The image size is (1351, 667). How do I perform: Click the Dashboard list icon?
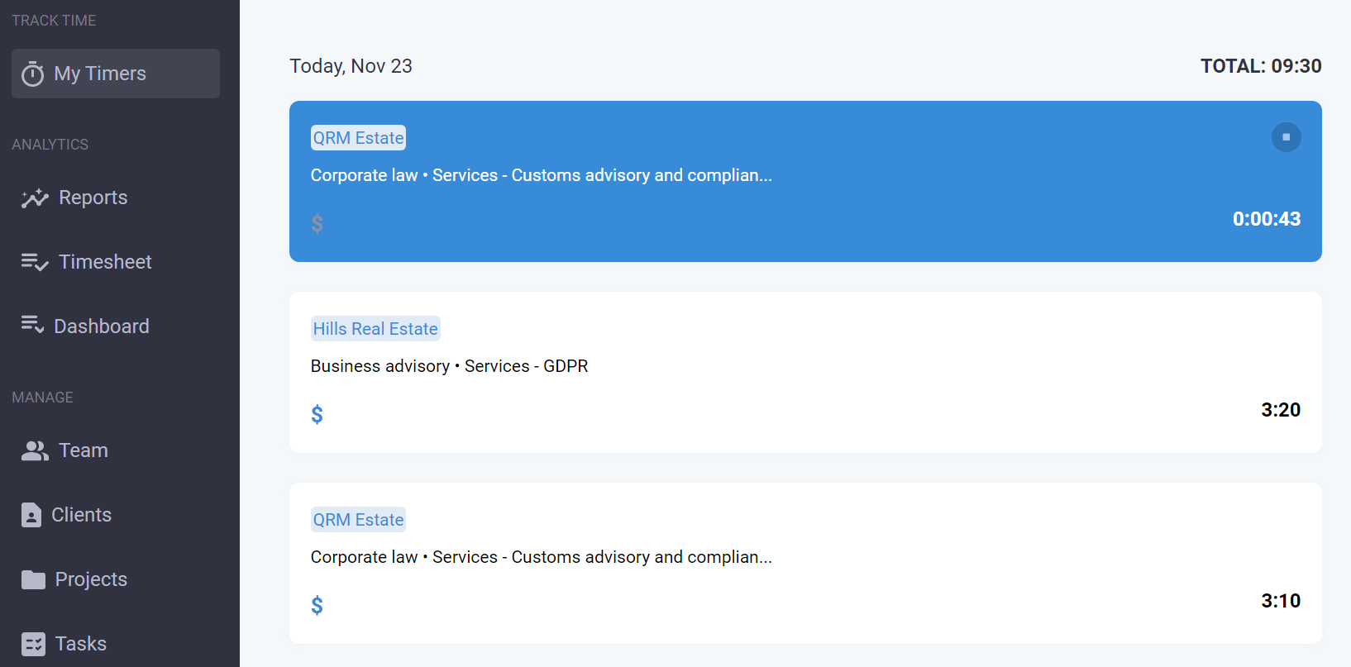coord(32,325)
